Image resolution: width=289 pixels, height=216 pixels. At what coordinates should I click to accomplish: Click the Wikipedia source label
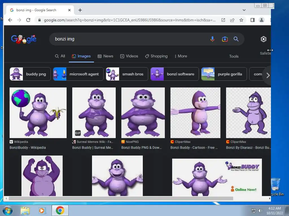pyautogui.click(x=19, y=142)
